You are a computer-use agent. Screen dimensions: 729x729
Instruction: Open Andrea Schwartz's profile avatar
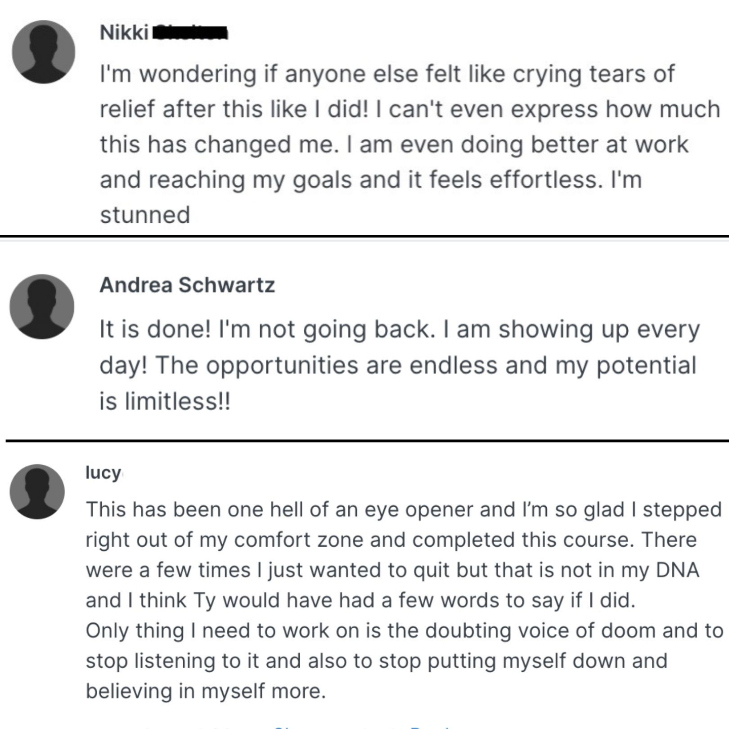pos(42,306)
